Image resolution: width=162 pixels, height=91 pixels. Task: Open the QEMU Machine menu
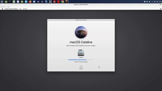pyautogui.click(x=3, y=7)
